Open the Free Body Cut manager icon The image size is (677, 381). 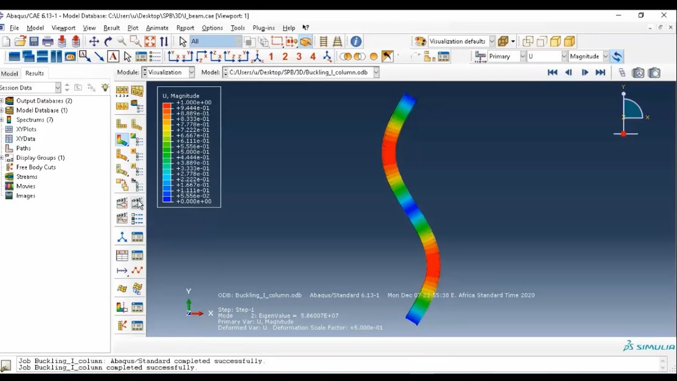138,326
